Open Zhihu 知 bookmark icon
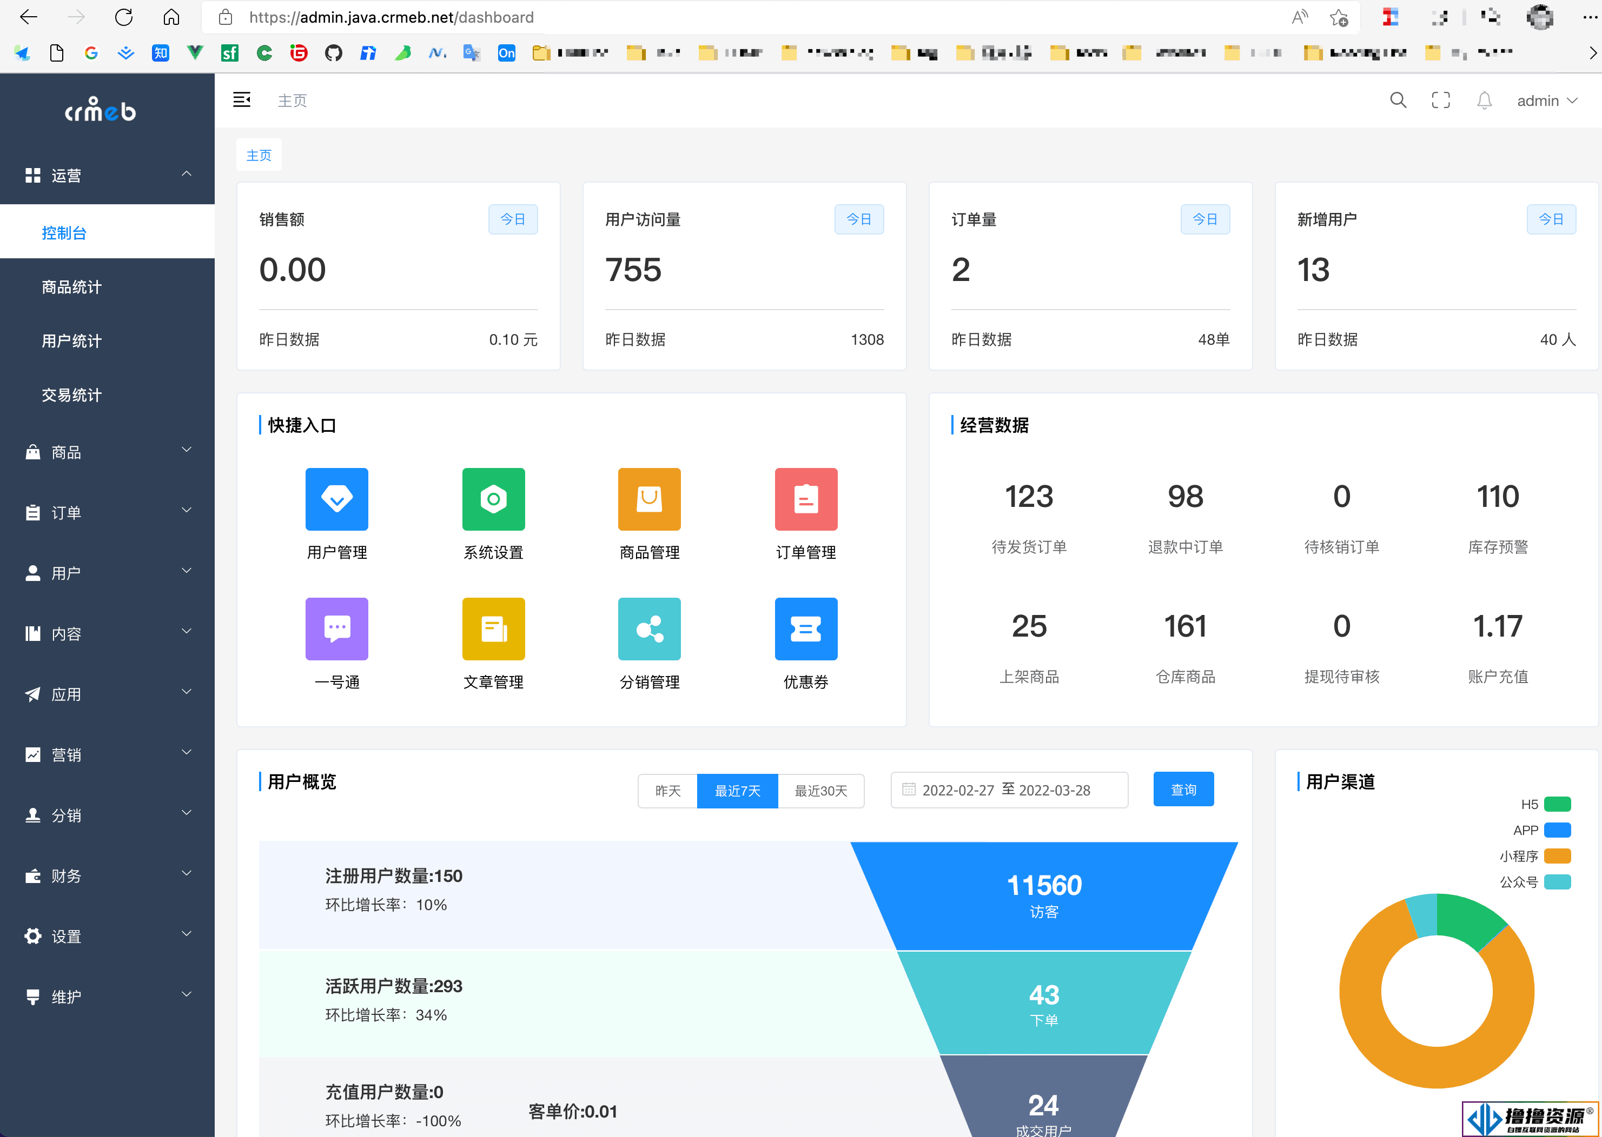This screenshot has height=1137, width=1602. tap(161, 52)
